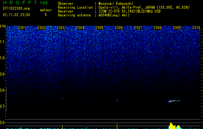The height and width of the screenshot is (129, 203).
Task: Click the 2308 time marker
Action: click(x=157, y=28)
